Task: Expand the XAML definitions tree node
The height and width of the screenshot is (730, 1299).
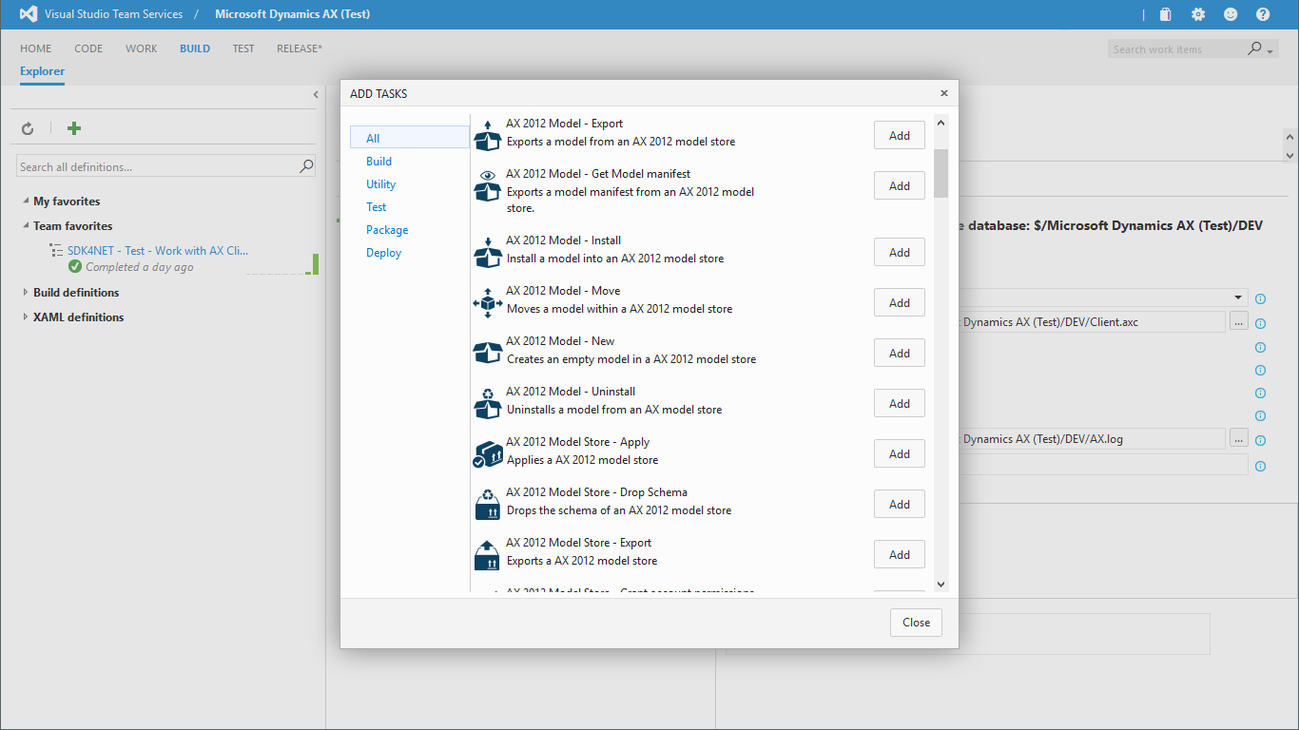Action: click(x=26, y=317)
